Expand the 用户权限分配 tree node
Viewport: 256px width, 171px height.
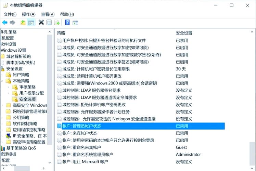pyautogui.click(x=9, y=93)
